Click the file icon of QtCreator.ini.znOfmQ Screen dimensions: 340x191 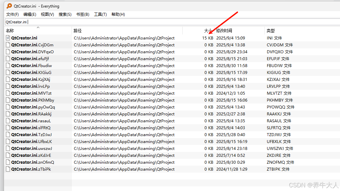click(x=8, y=162)
